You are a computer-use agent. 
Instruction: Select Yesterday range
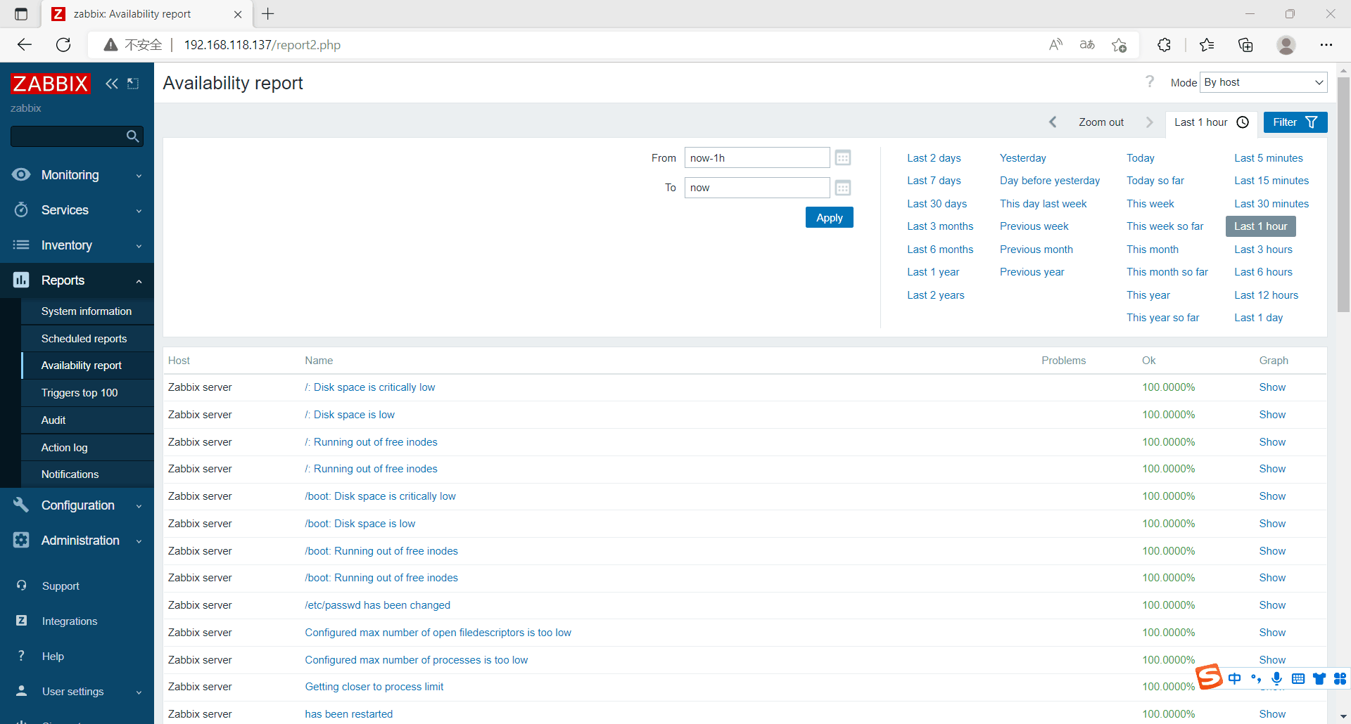pyautogui.click(x=1023, y=158)
